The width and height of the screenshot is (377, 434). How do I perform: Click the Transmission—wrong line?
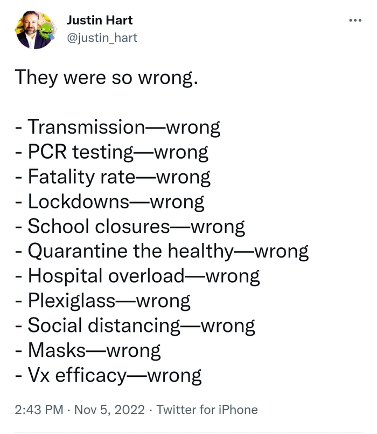click(x=117, y=127)
